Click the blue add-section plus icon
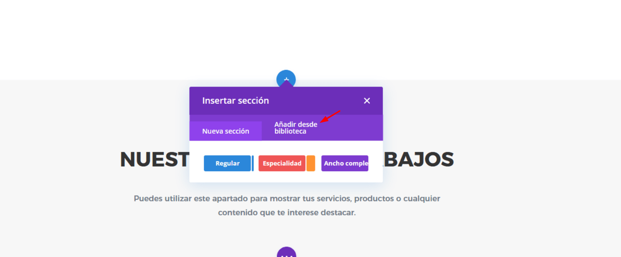This screenshot has width=621, height=257. click(x=286, y=78)
